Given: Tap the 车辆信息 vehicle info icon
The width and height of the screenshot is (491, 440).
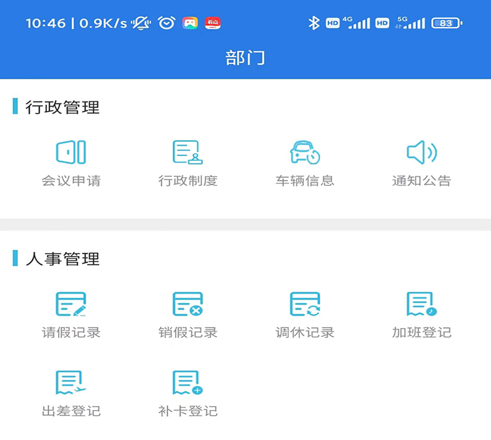Looking at the screenshot, I should pyautogui.click(x=305, y=152).
